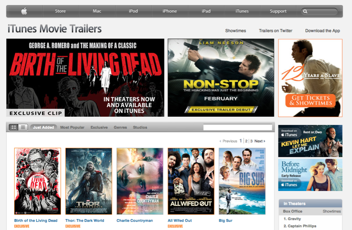Open Birth of the Living Dead poster
The width and height of the screenshot is (352, 230).
pos(38,181)
